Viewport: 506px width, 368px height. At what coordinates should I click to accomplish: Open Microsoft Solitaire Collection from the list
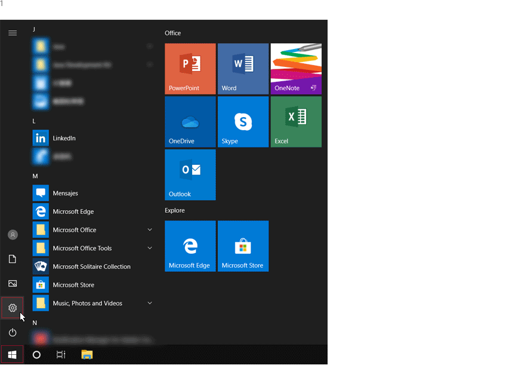pos(91,266)
